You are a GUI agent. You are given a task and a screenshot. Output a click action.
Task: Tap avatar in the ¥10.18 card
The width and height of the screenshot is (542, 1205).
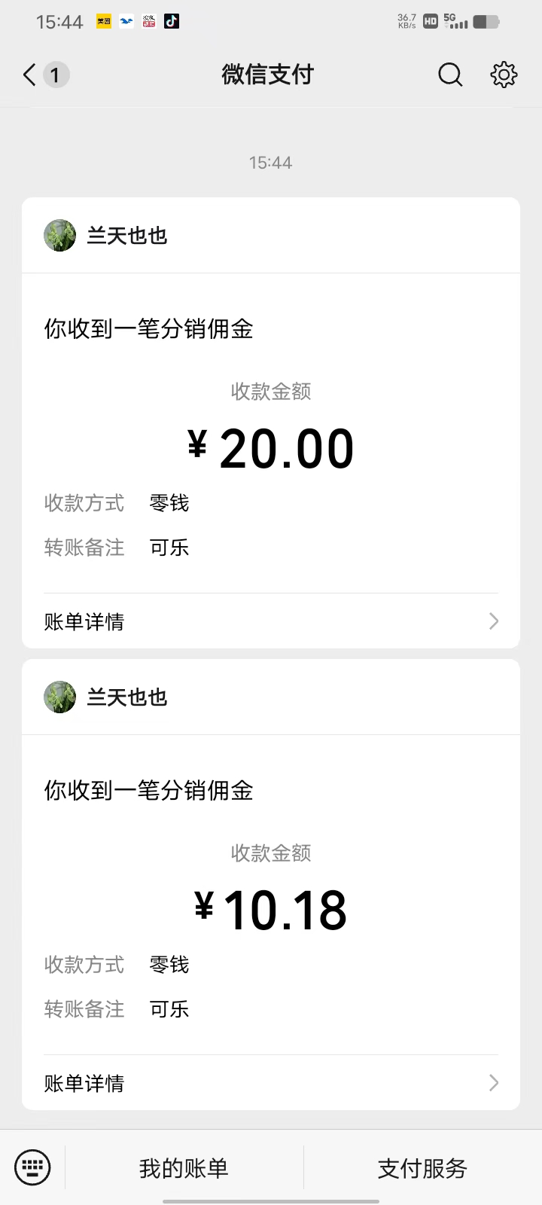[59, 697]
